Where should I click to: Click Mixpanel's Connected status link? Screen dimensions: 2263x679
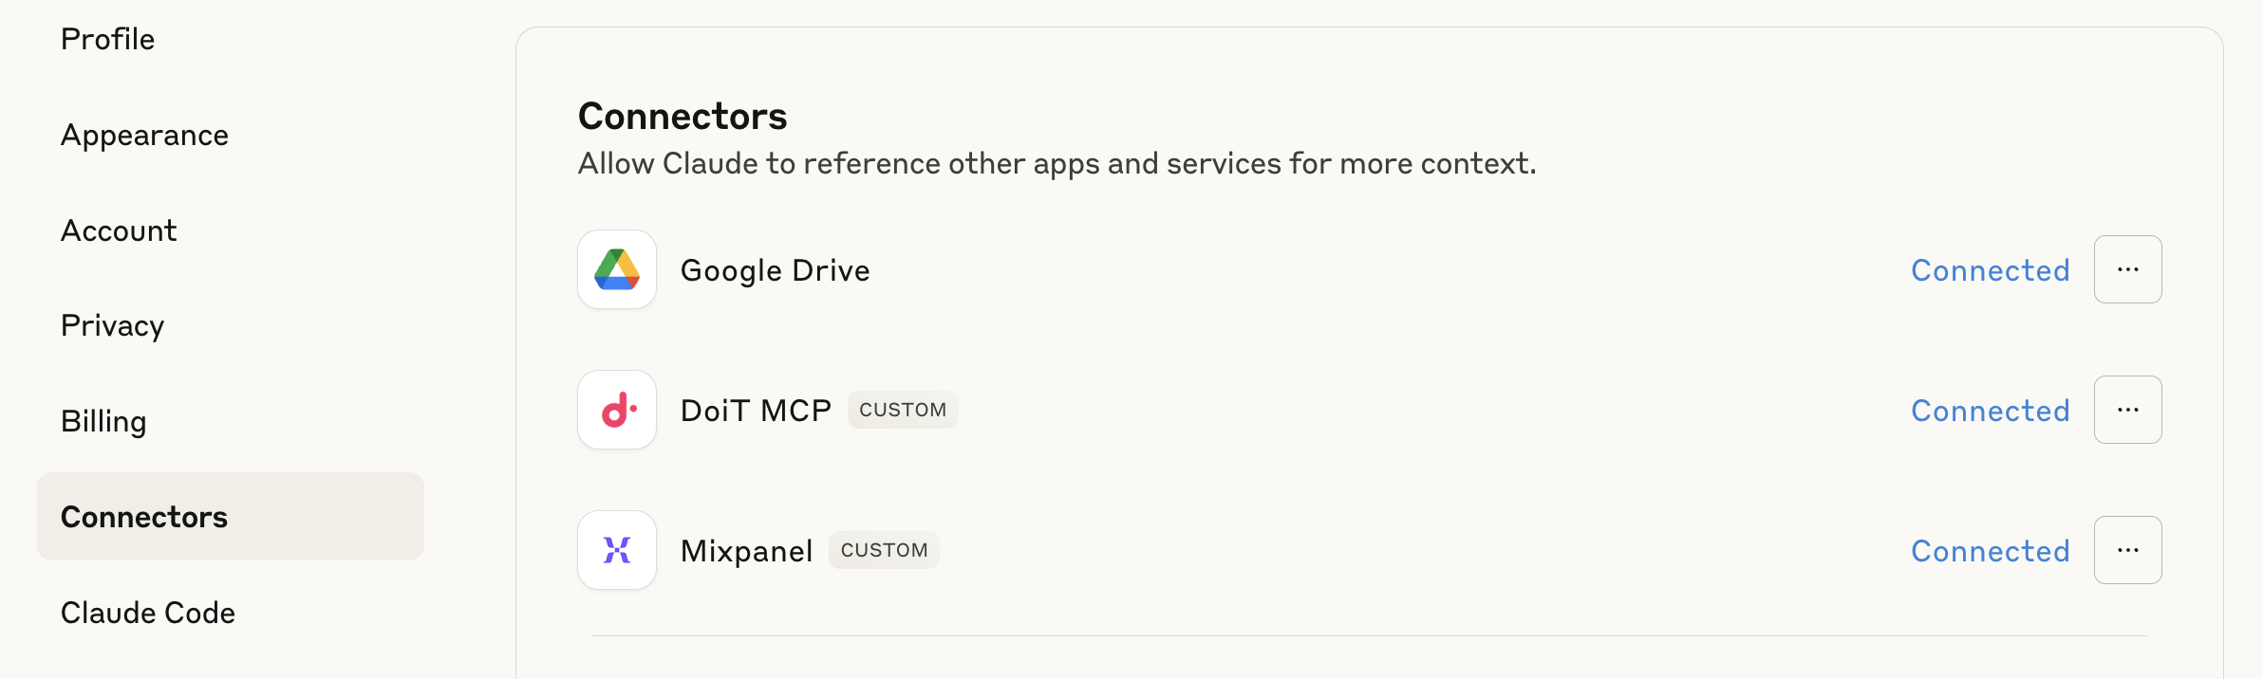tap(1990, 552)
